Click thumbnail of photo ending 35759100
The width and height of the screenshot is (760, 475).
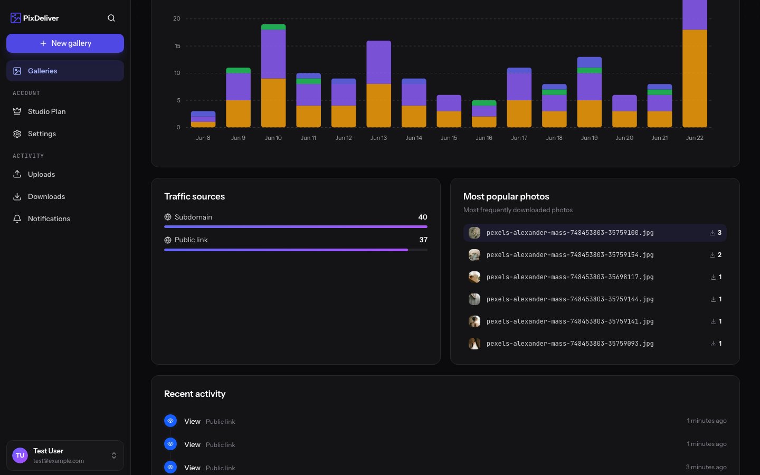tap(474, 233)
